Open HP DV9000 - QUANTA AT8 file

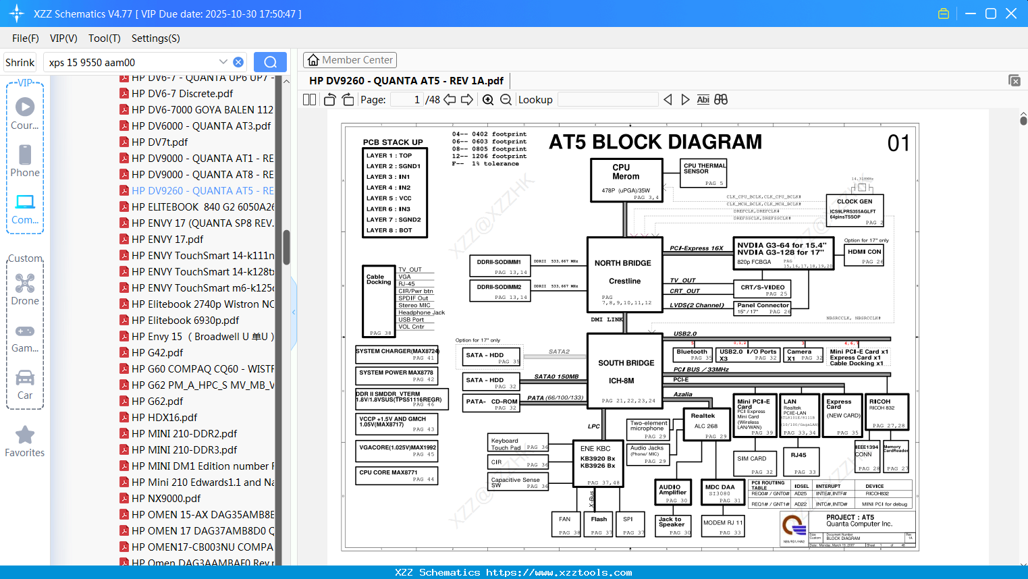[196, 174]
